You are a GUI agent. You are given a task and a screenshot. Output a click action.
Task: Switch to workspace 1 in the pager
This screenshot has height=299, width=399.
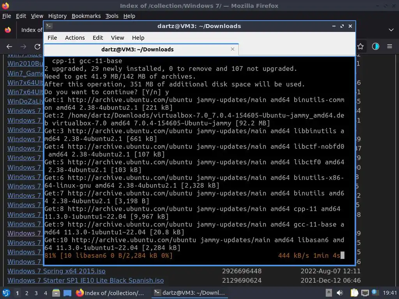pos(17,293)
